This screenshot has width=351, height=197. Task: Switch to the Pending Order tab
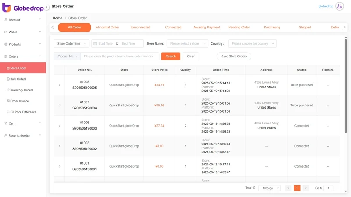pyautogui.click(x=239, y=27)
